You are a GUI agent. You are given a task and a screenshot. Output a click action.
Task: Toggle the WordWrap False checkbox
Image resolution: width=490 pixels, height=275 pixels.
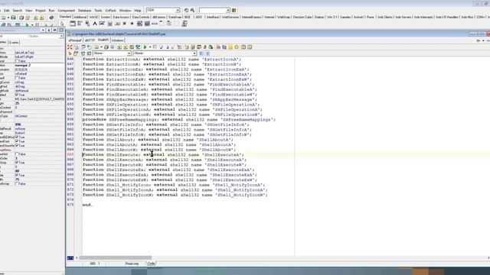[x=17, y=183]
